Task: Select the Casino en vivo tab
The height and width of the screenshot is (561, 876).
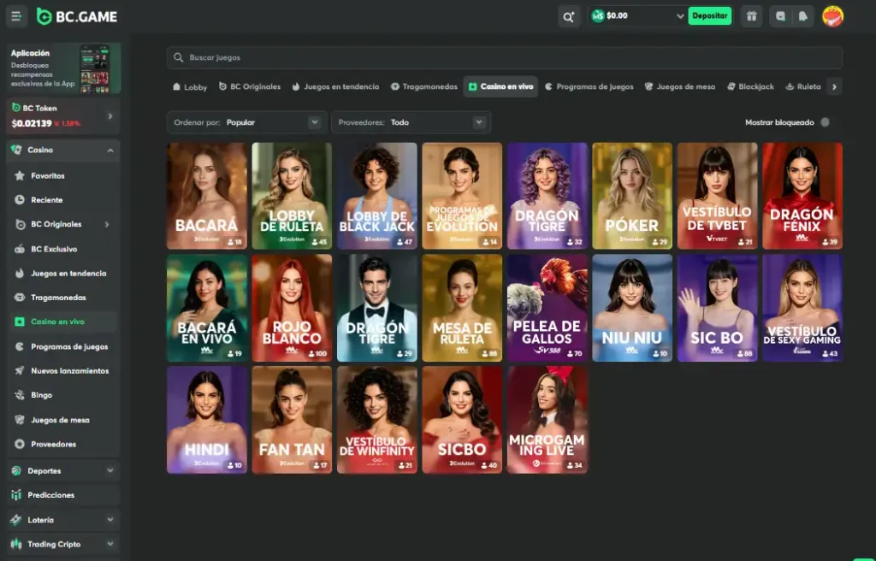Action: coord(500,86)
